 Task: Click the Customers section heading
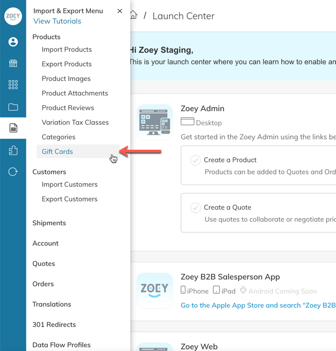pos(49,172)
